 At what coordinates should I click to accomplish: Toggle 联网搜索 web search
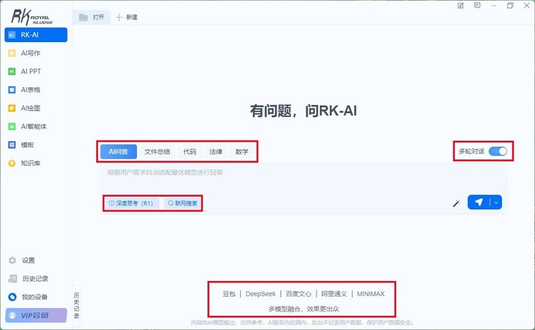click(183, 203)
